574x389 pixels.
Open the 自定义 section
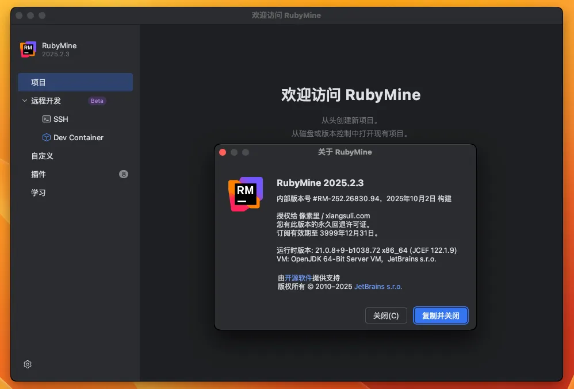click(x=42, y=156)
